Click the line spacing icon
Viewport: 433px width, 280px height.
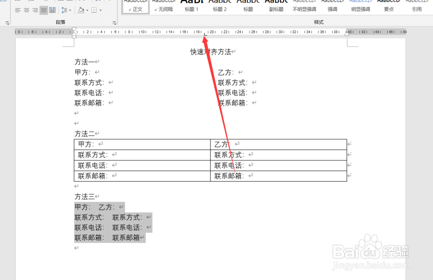[64, 10]
